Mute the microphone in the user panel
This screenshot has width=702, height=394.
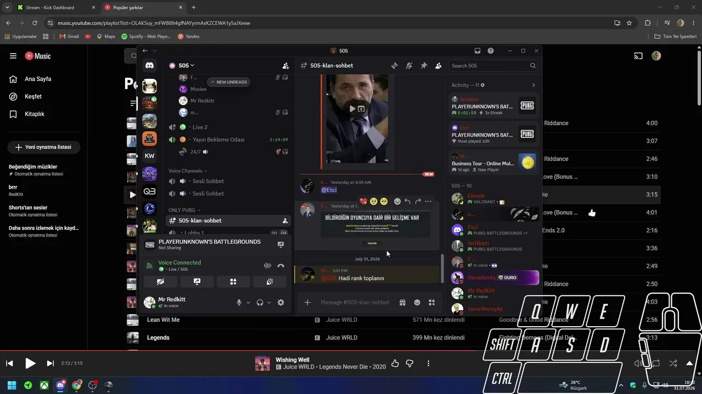coord(239,303)
